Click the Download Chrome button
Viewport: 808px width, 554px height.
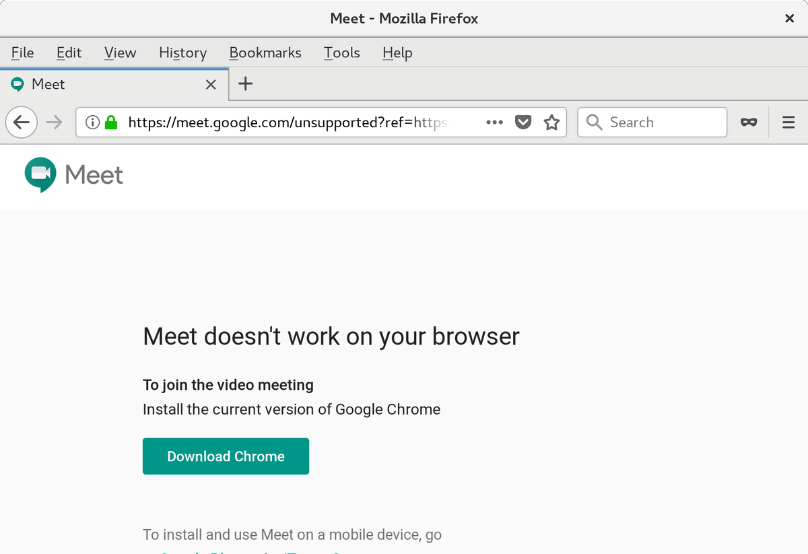[226, 456]
